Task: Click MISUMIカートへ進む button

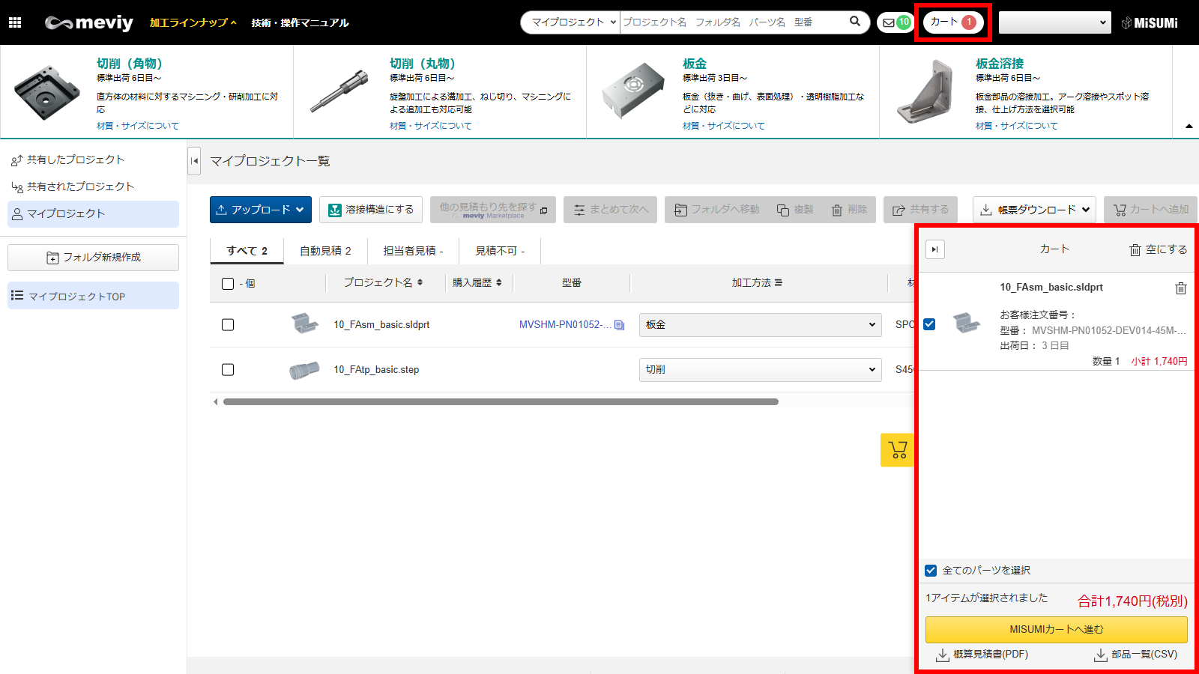Action: (1056, 630)
